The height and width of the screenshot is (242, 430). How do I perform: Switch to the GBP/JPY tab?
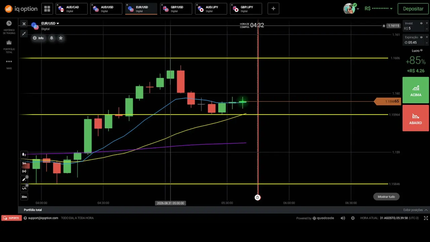point(246,9)
